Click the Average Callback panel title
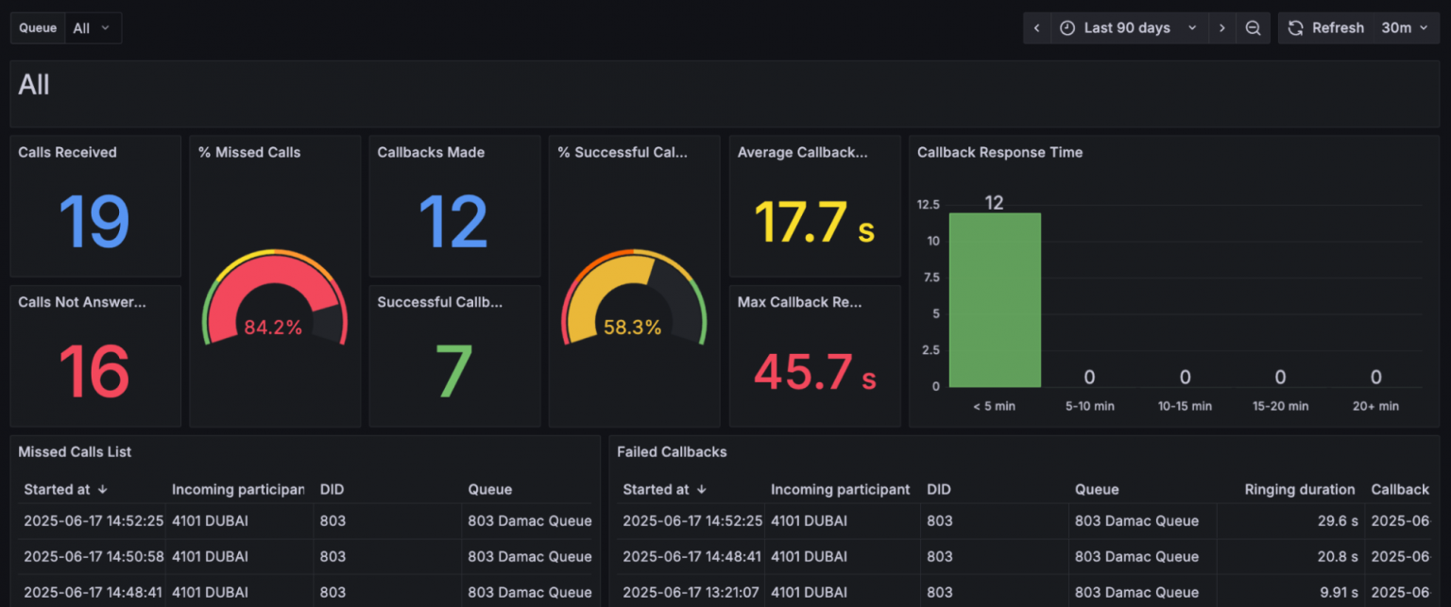Viewport: 1451px width, 607px height. tap(802, 152)
